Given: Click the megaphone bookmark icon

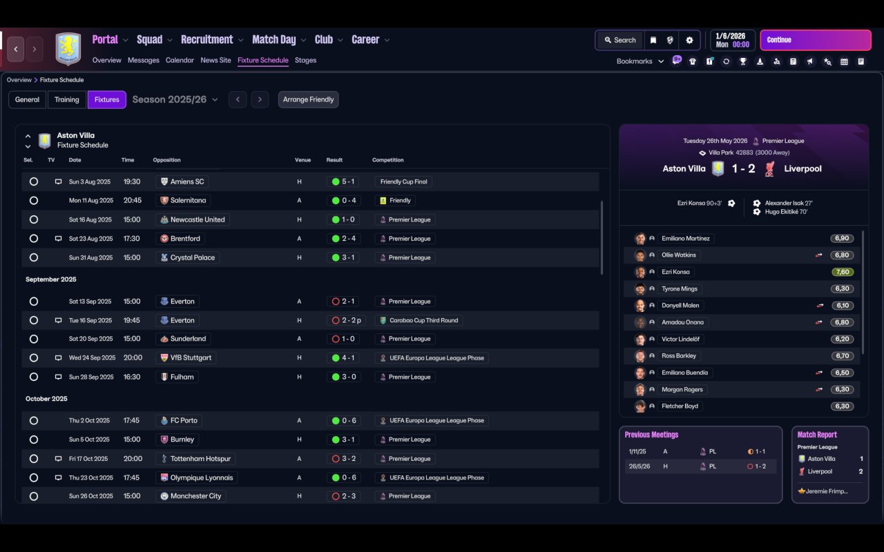Looking at the screenshot, I should point(810,61).
